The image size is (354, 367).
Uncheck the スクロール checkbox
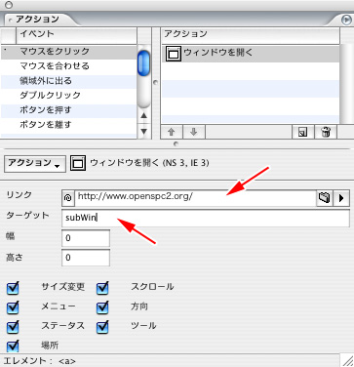(x=102, y=288)
